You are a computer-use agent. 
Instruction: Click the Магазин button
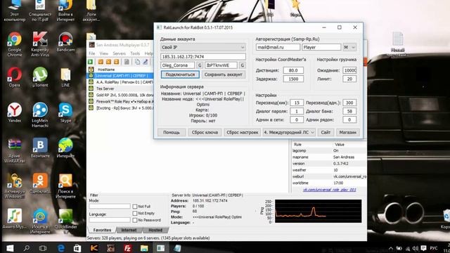tap(347, 132)
